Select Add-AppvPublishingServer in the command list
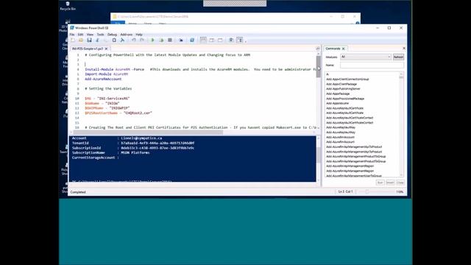Image resolution: width=471 pixels, height=265 pixels. (x=343, y=89)
